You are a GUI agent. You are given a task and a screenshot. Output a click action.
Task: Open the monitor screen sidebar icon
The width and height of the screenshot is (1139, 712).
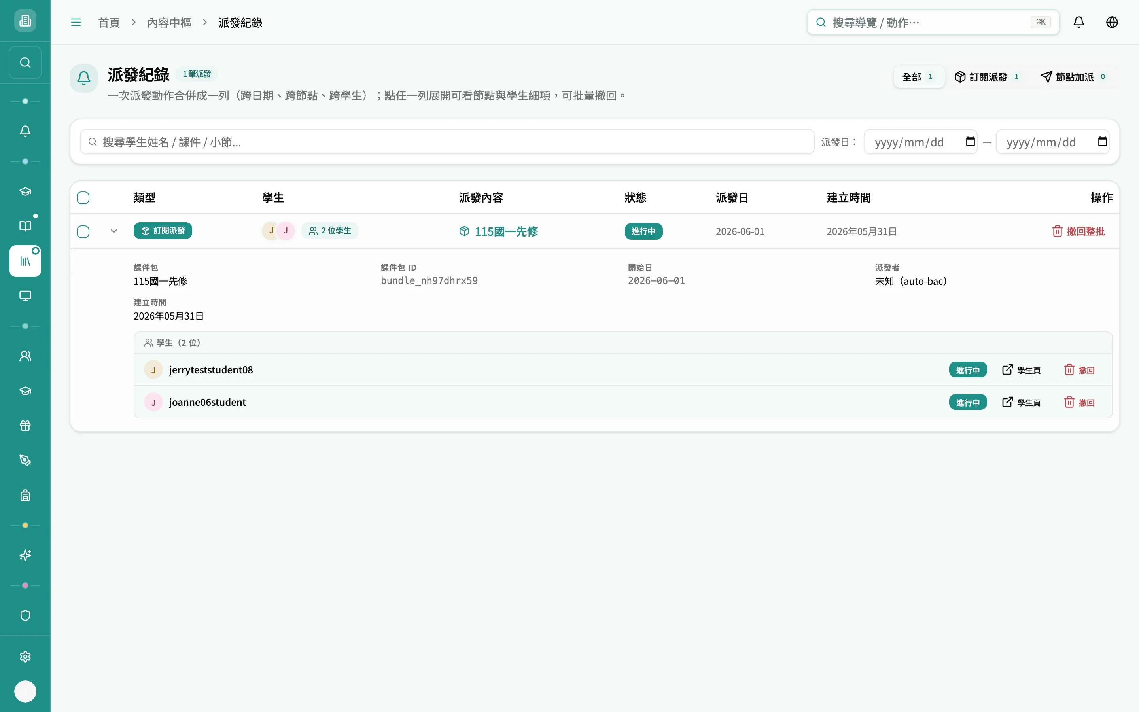point(25,296)
